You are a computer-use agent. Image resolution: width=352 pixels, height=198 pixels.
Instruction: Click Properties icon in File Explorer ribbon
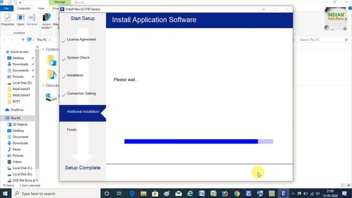click(x=8, y=20)
